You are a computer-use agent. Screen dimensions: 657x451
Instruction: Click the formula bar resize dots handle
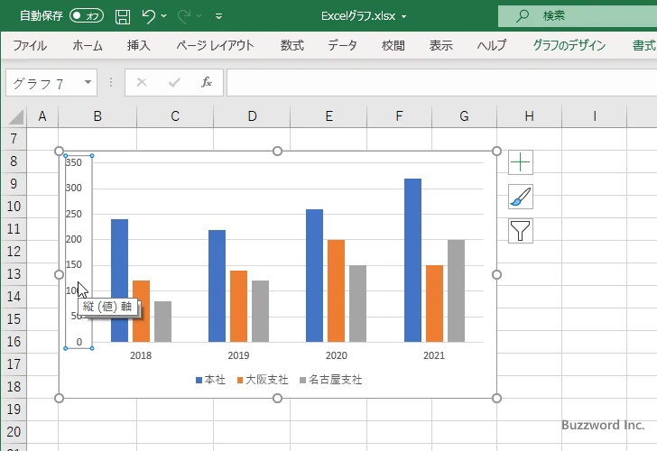111,82
